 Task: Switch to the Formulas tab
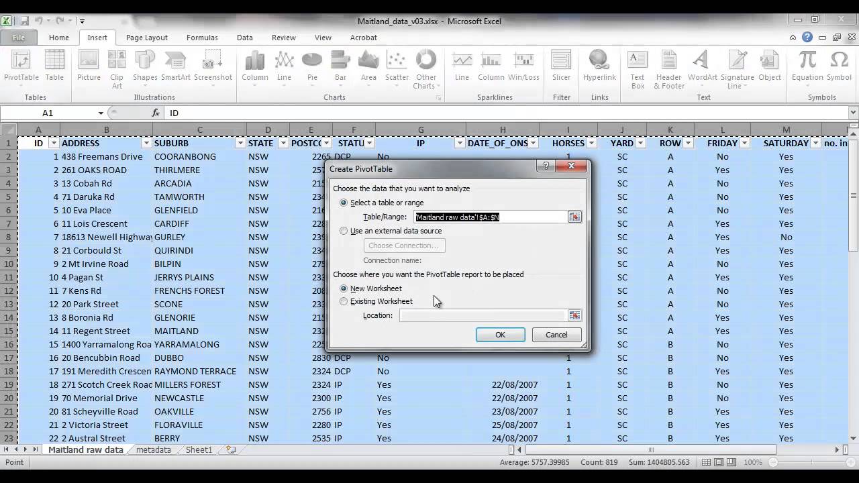(x=202, y=38)
